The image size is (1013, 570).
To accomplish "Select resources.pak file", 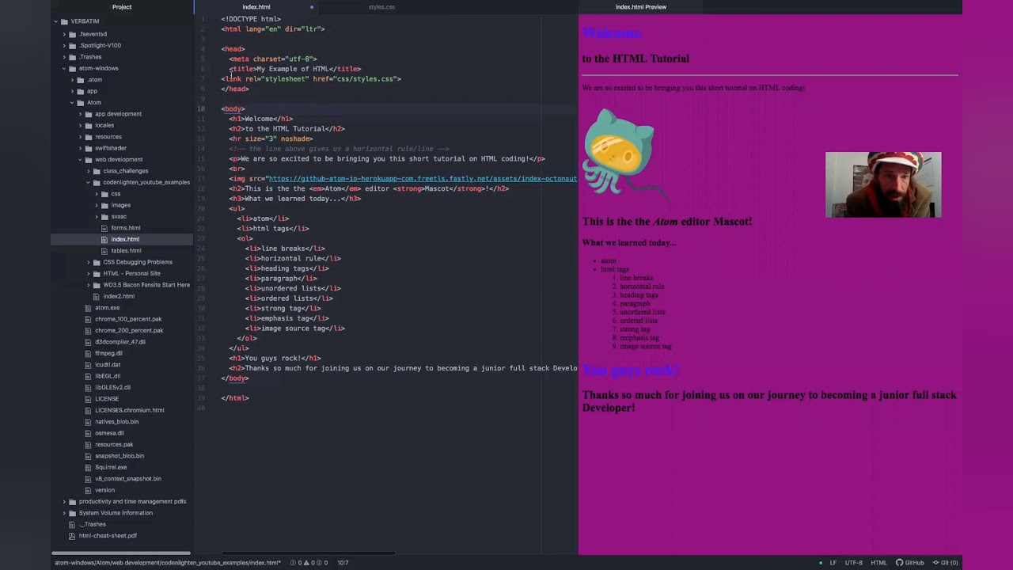I will pos(114,445).
